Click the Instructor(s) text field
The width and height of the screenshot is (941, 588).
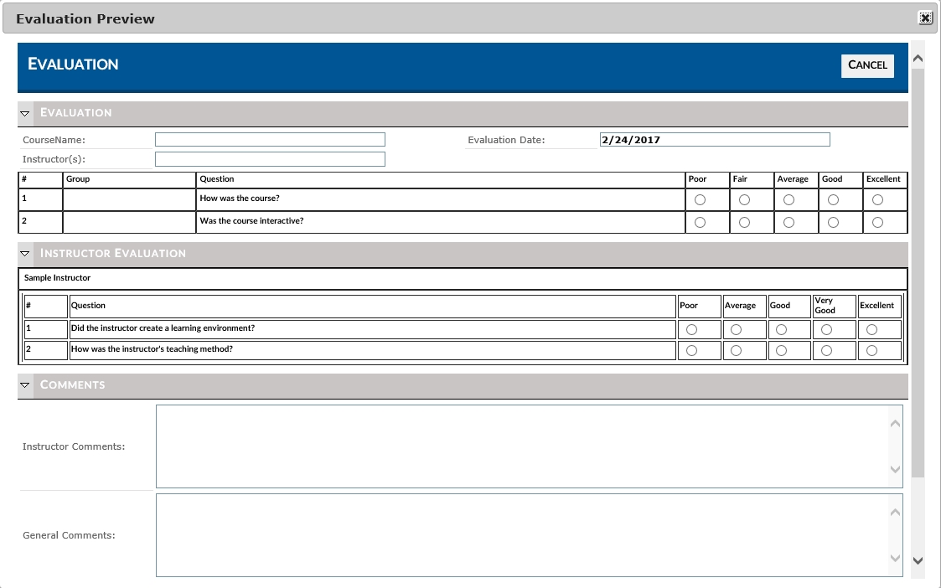point(270,159)
